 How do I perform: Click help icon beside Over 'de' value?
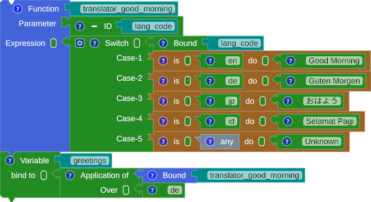pyautogui.click(x=152, y=190)
